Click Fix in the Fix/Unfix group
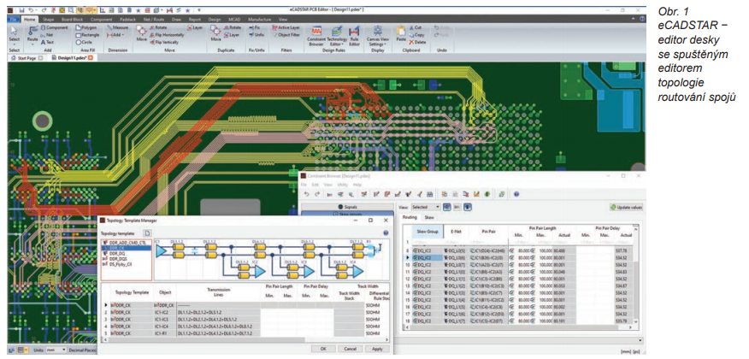 [x=254, y=27]
